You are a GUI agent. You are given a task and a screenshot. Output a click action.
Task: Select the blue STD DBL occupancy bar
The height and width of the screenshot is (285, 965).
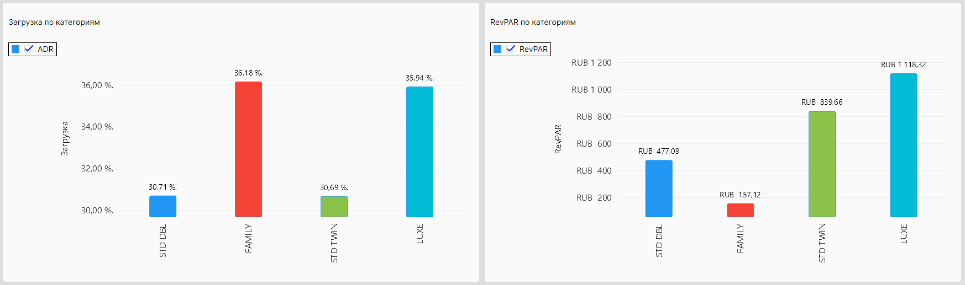coord(162,206)
